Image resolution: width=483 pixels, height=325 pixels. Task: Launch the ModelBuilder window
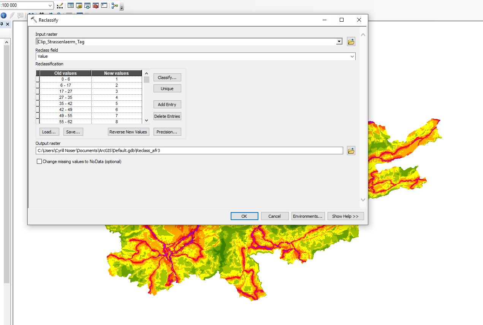point(115,6)
